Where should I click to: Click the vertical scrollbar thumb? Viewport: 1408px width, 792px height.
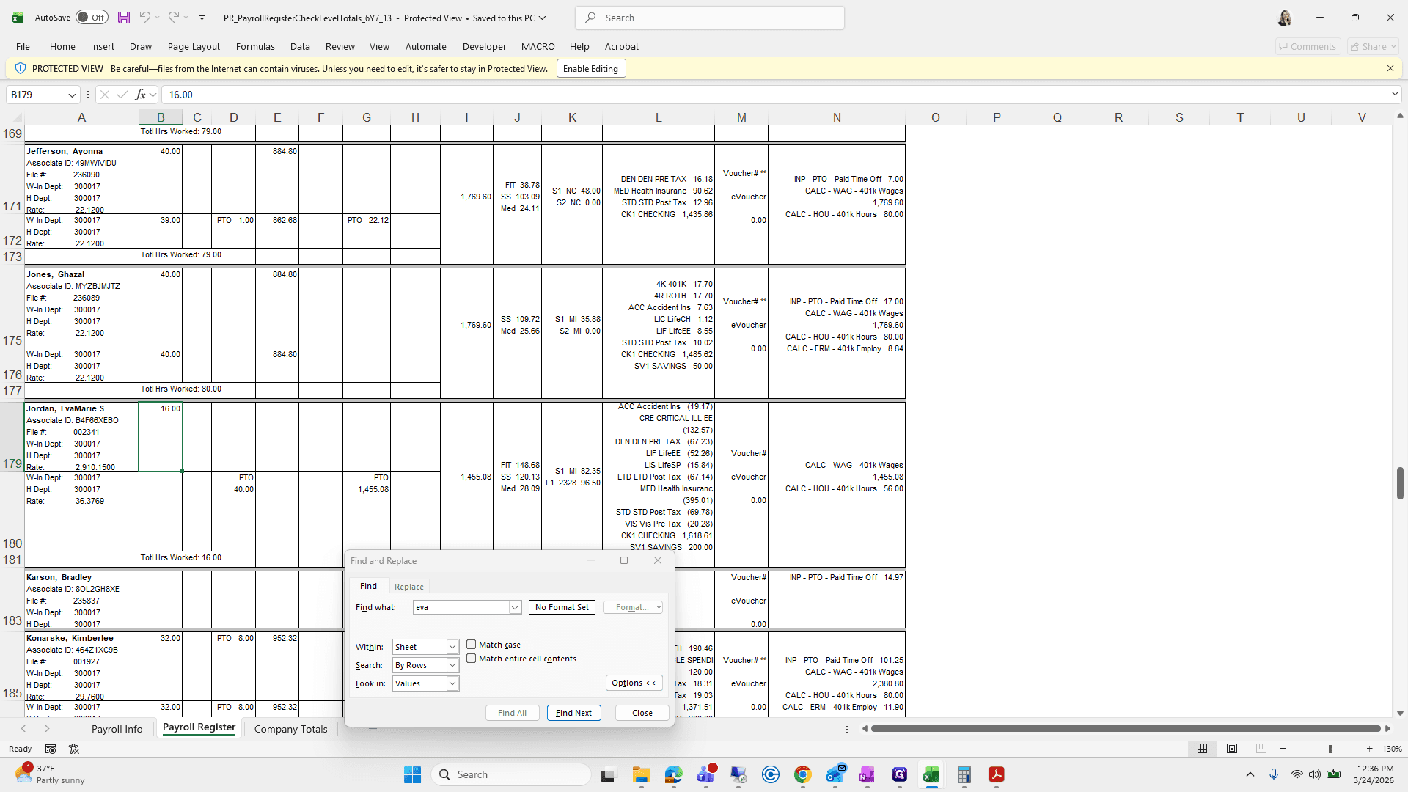(1400, 483)
